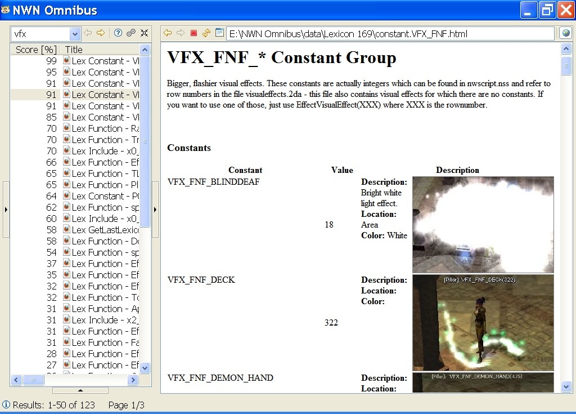Open the vfx search term dropdown

click(75, 34)
